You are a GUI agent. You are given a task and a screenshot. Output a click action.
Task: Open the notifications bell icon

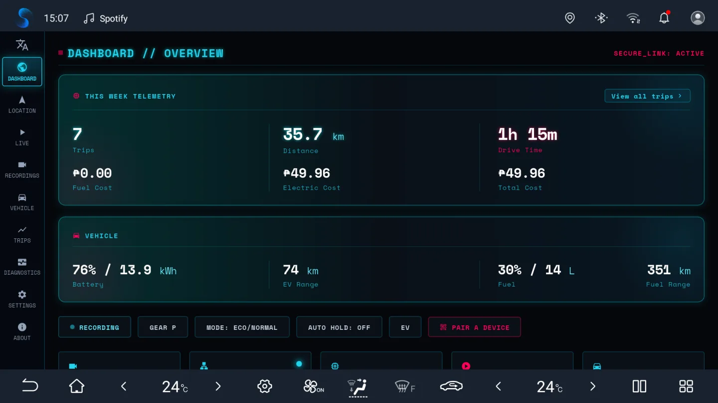coord(664,18)
